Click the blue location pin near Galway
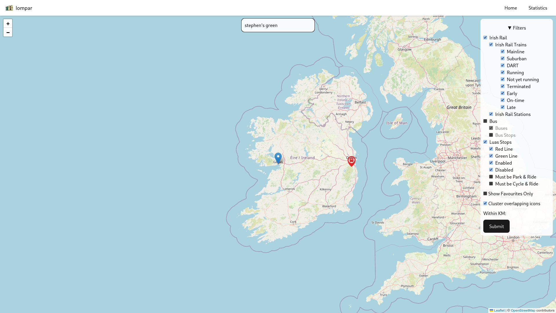This screenshot has height=313, width=556. 278,158
